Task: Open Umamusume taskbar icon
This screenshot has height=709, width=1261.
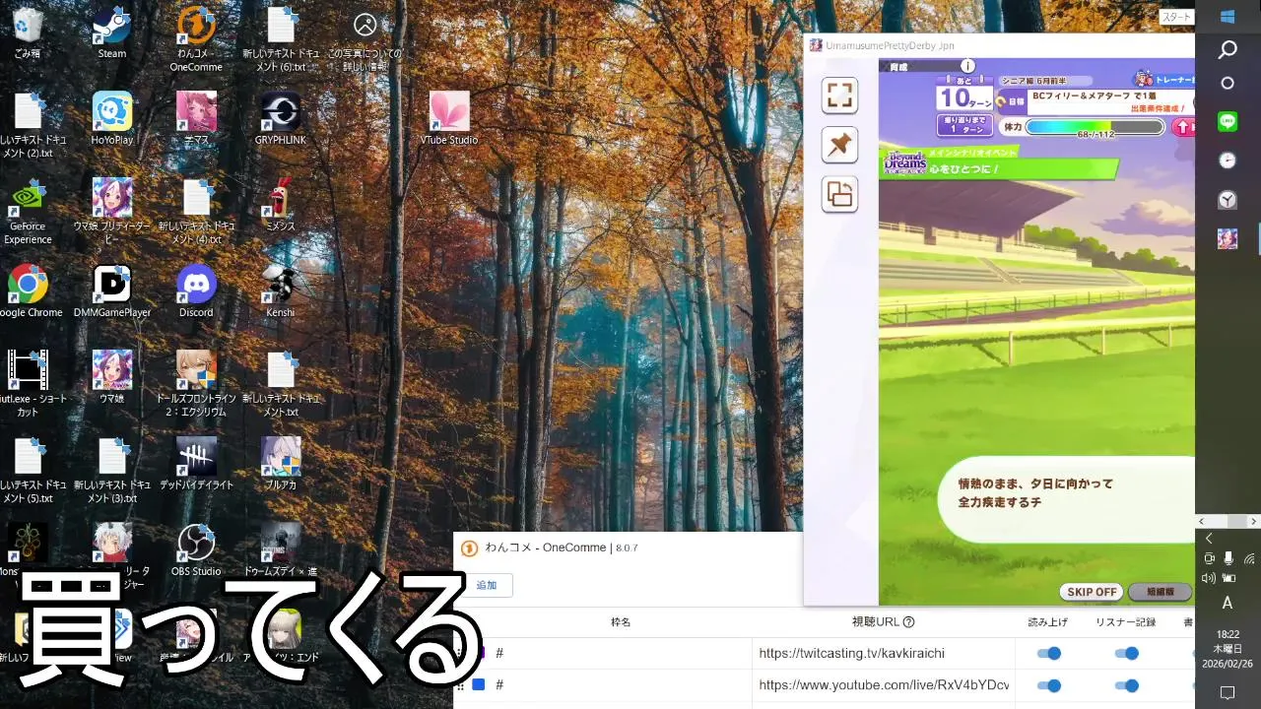Action: click(1228, 238)
